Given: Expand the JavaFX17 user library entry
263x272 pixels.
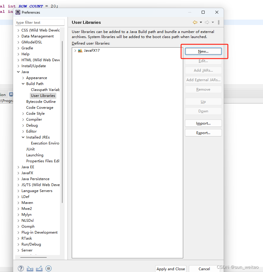Looking at the screenshot, I should 75,51.
